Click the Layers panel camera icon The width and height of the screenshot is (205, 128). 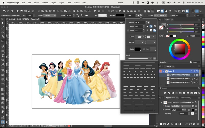click(x=188, y=93)
